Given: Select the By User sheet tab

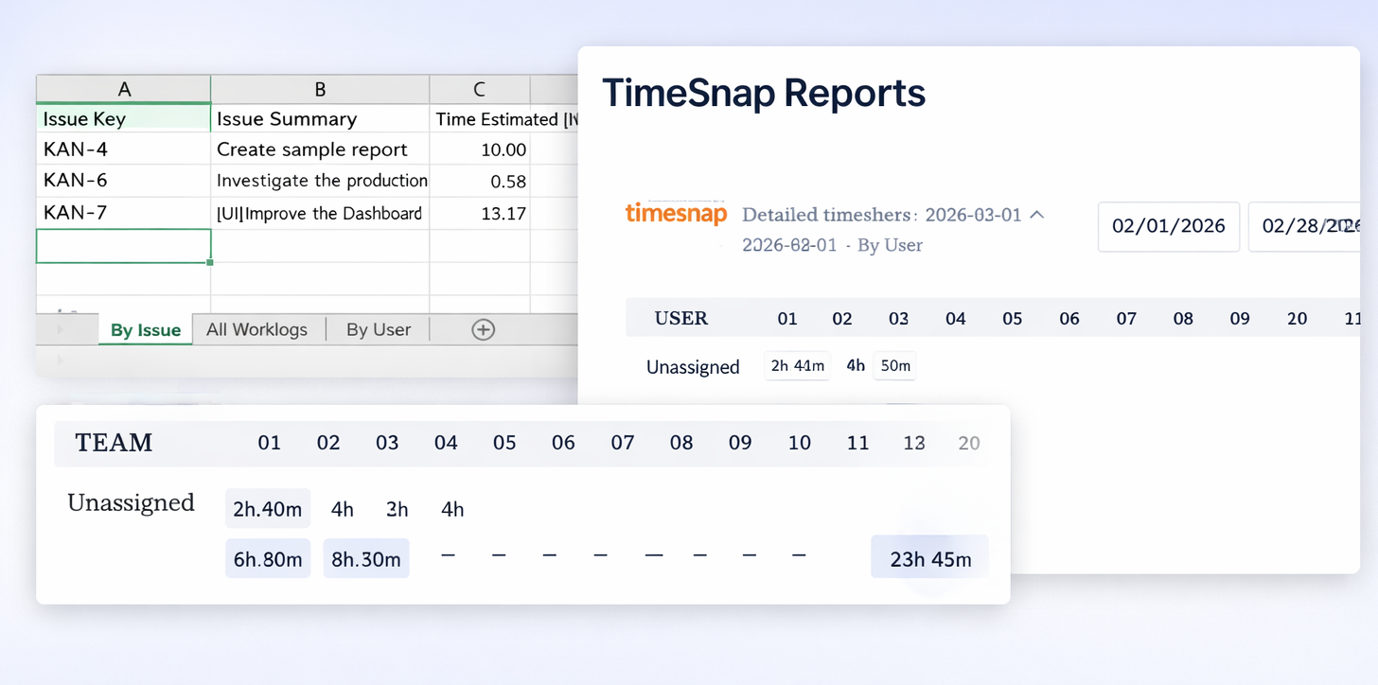Looking at the screenshot, I should click(x=378, y=329).
